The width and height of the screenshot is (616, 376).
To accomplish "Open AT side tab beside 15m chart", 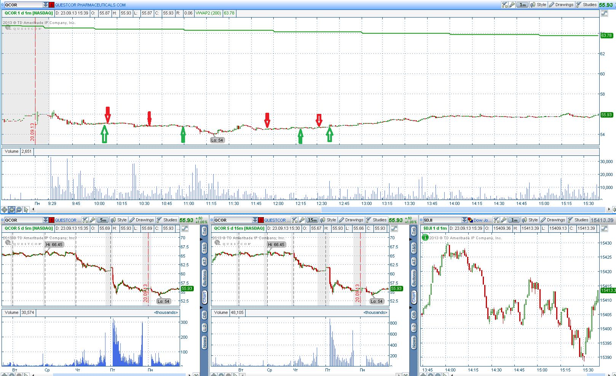I will 414,262.
